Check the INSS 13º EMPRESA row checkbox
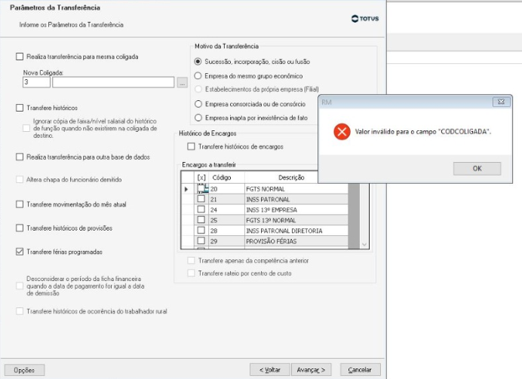 click(x=201, y=209)
